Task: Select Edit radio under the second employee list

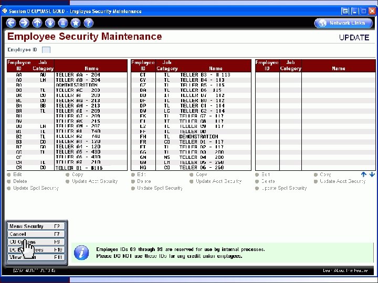Action: coord(133,175)
